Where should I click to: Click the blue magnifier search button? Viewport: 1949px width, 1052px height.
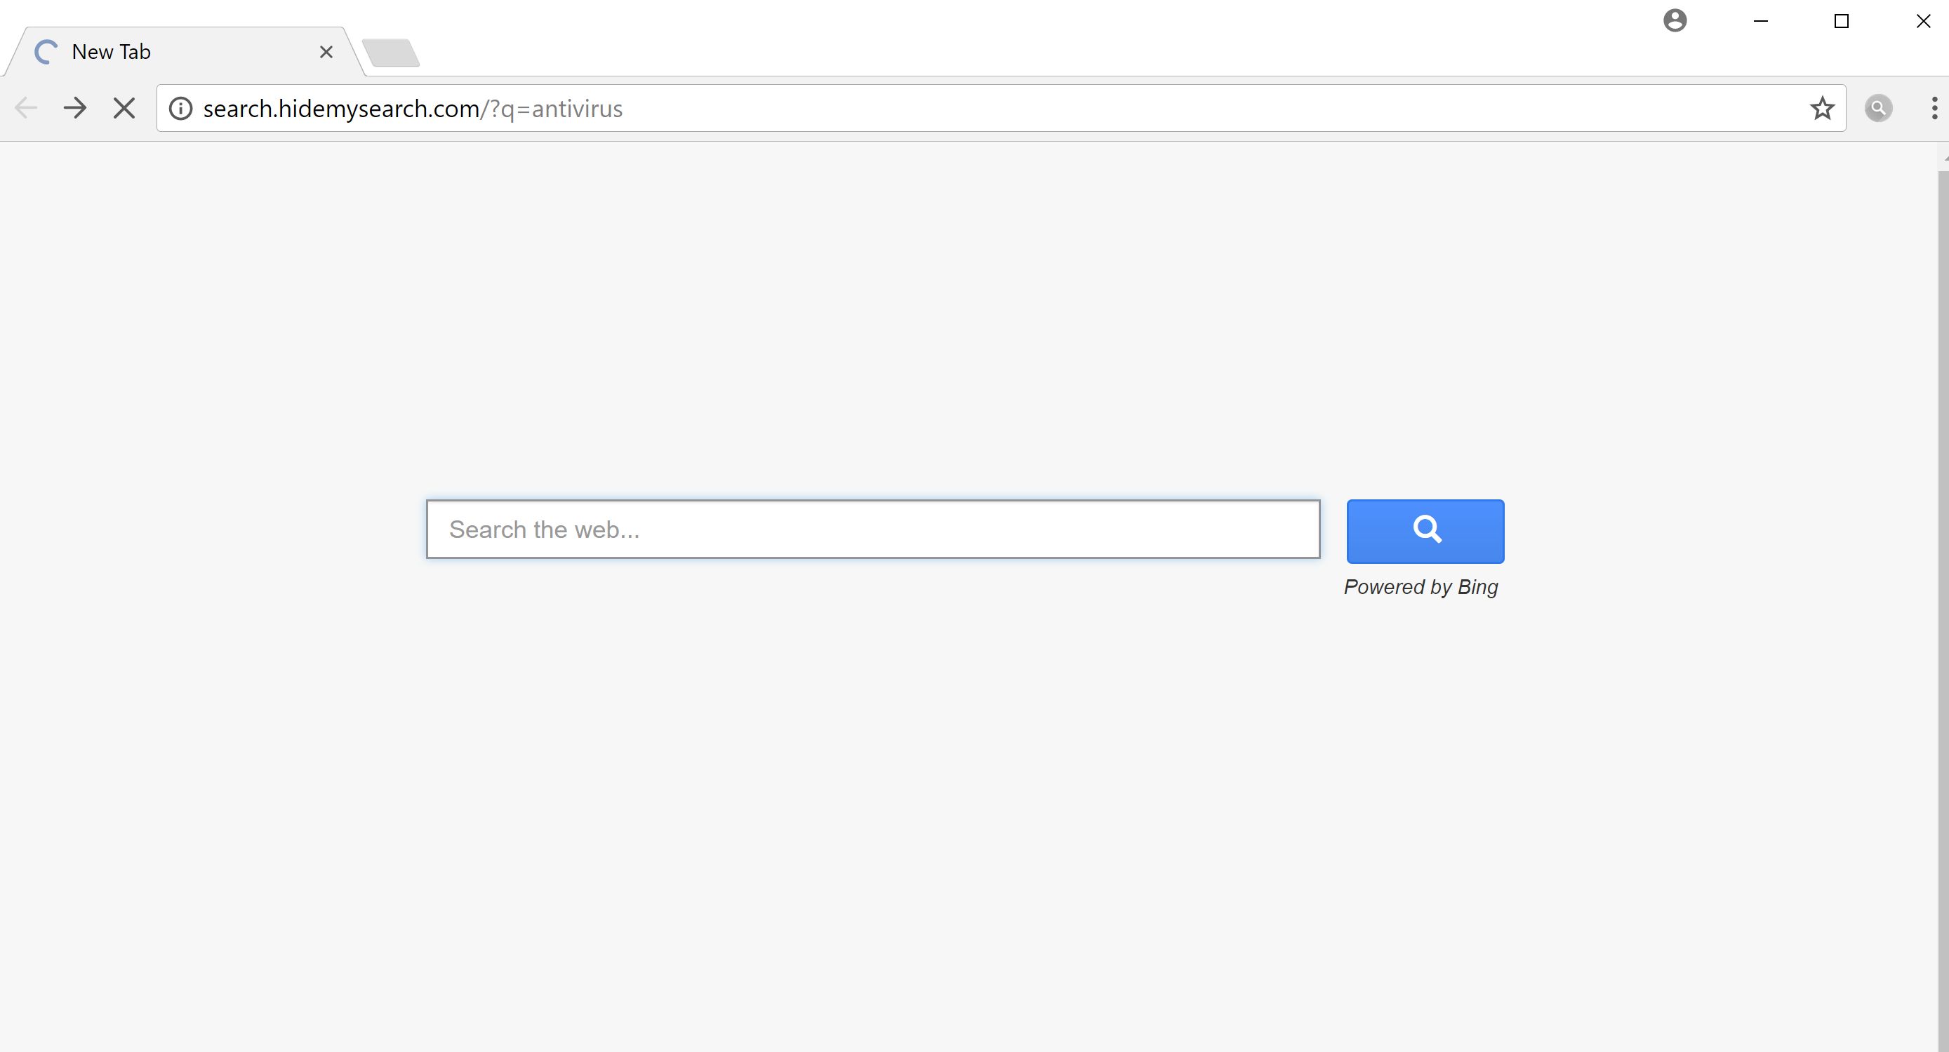1425,530
